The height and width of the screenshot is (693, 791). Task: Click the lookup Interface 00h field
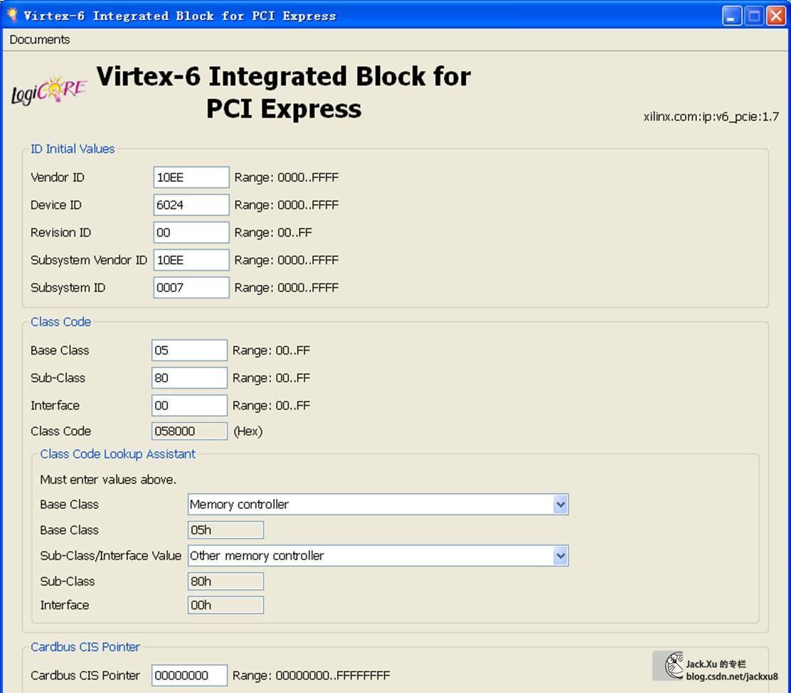(x=225, y=606)
